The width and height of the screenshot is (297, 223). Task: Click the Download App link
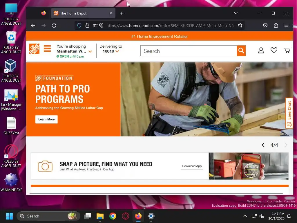pos(192,166)
